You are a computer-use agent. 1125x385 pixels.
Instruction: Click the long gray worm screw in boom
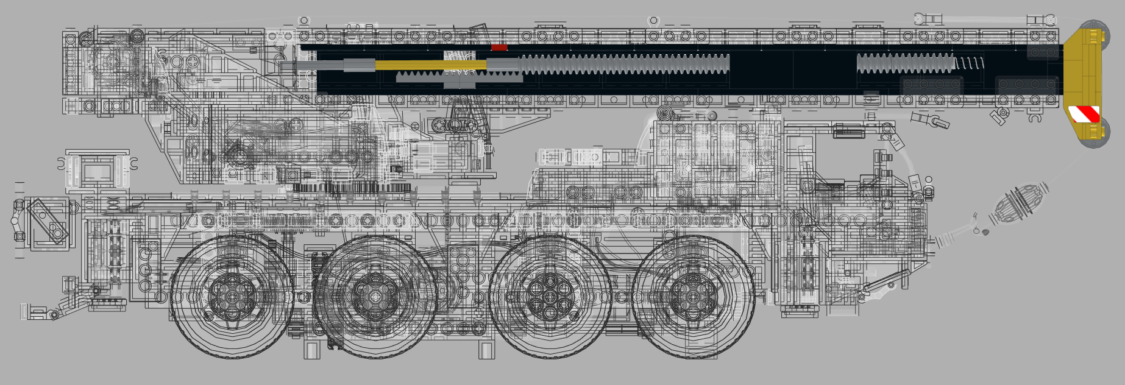623,63
